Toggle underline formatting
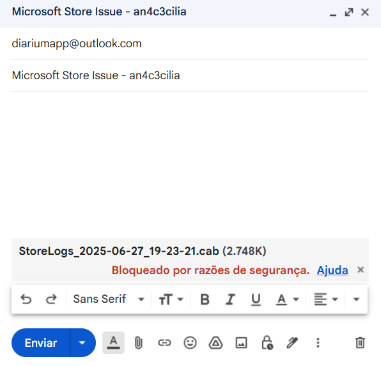Image resolution: width=381 pixels, height=366 pixels. tap(256, 300)
